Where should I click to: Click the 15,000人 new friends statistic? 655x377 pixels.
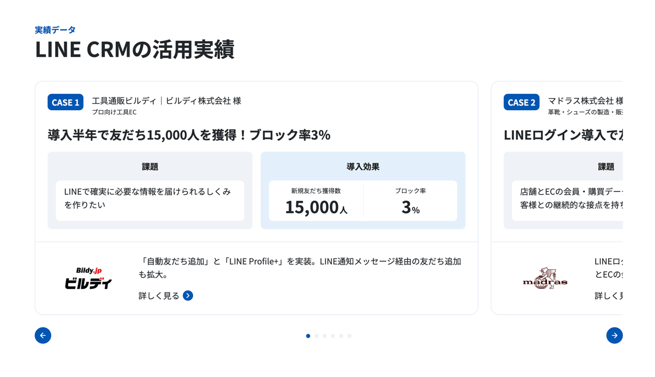coord(316,207)
